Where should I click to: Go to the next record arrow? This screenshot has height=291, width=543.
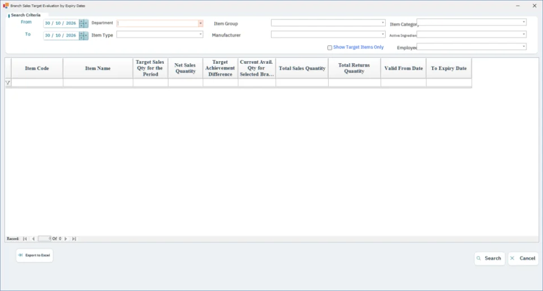click(66, 239)
